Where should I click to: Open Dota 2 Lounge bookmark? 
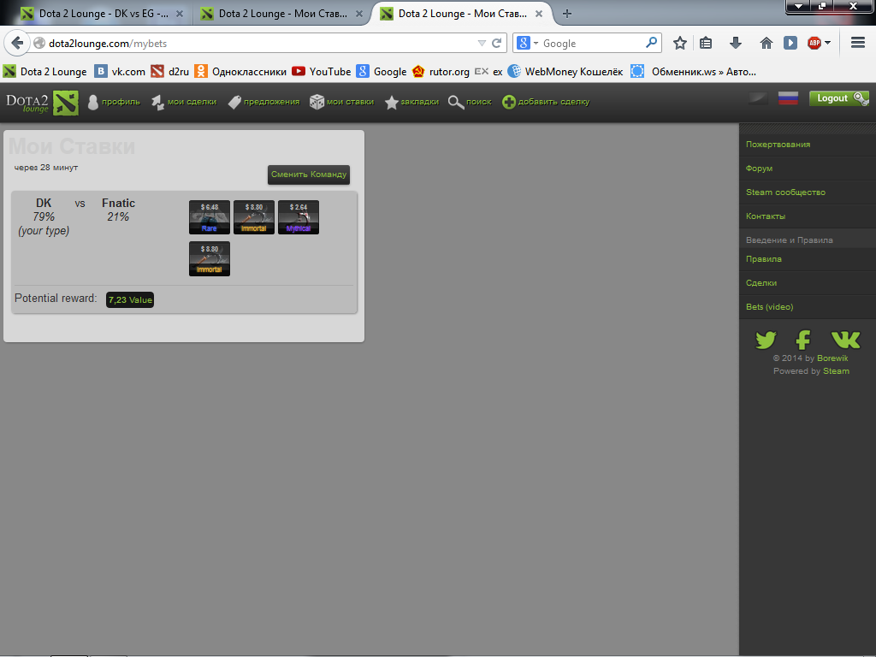coord(45,72)
